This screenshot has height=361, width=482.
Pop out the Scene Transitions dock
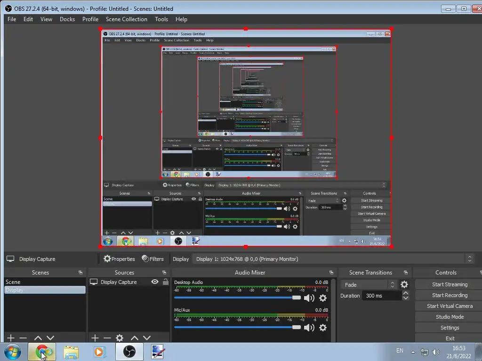coord(405,273)
